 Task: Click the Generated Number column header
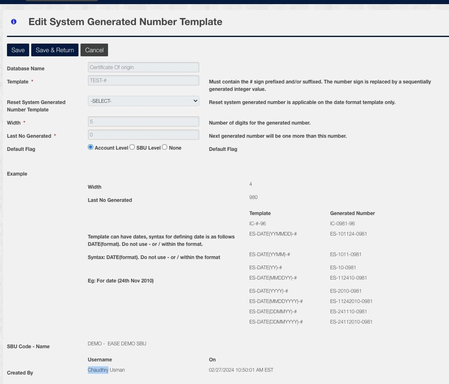point(352,213)
